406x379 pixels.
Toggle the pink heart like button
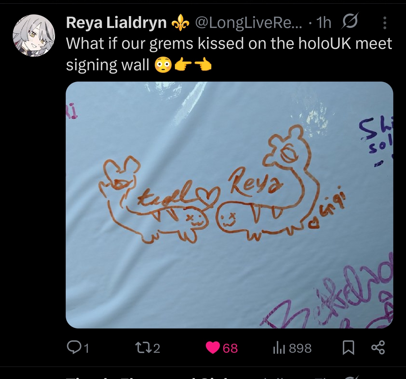coord(213,348)
